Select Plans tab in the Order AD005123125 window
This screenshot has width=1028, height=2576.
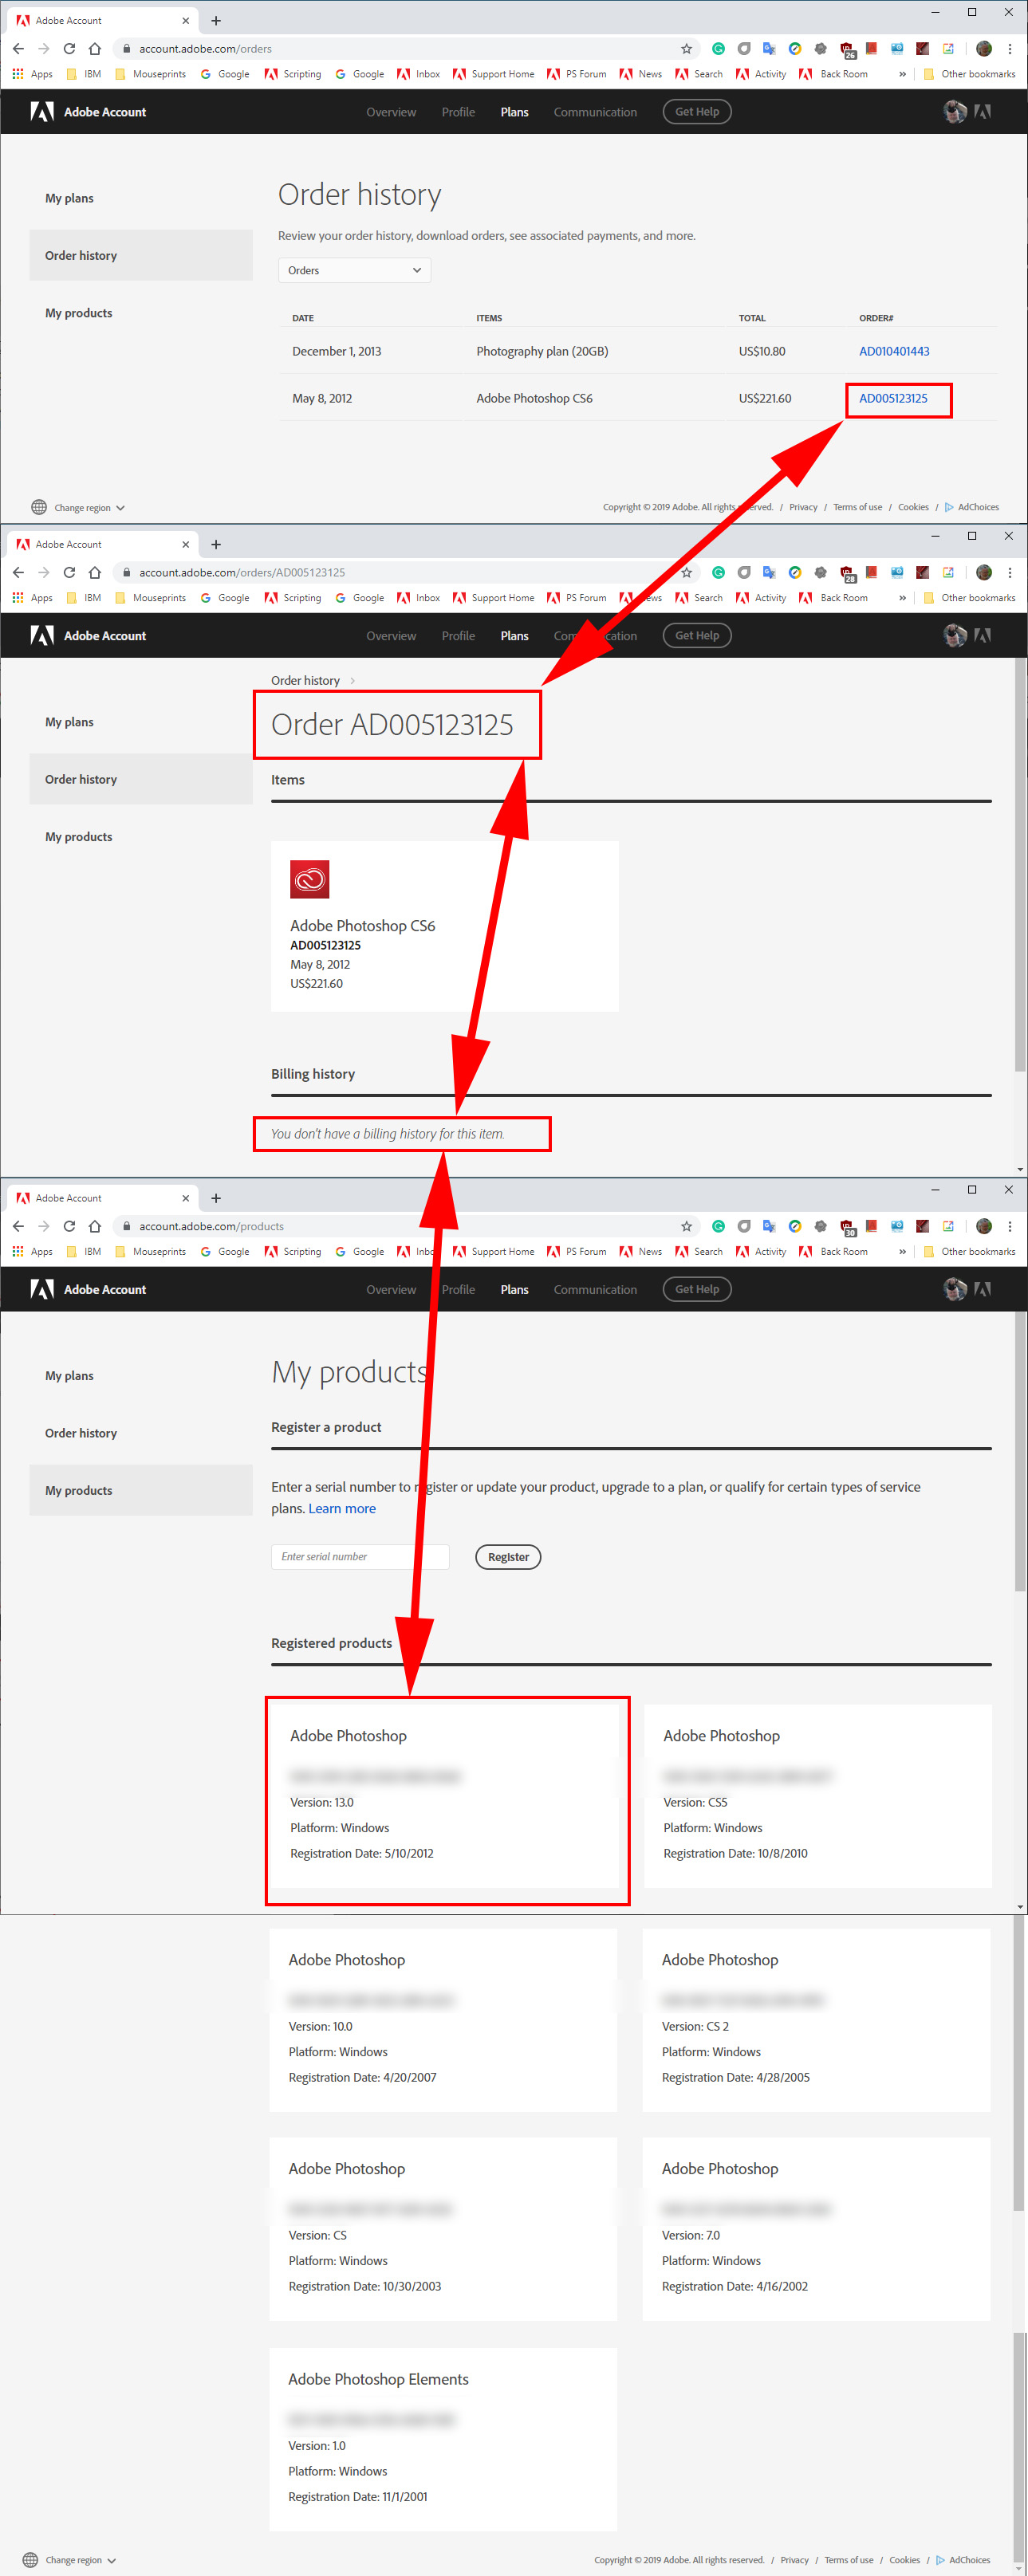(x=514, y=636)
